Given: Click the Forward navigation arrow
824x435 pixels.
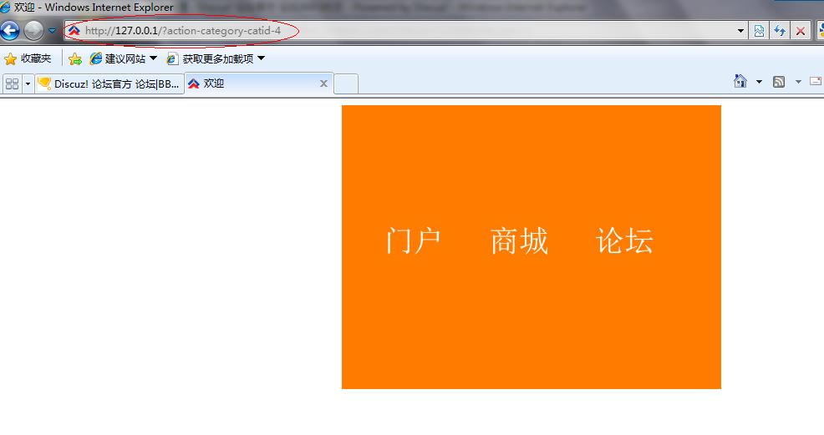Looking at the screenshot, I should click(x=33, y=30).
